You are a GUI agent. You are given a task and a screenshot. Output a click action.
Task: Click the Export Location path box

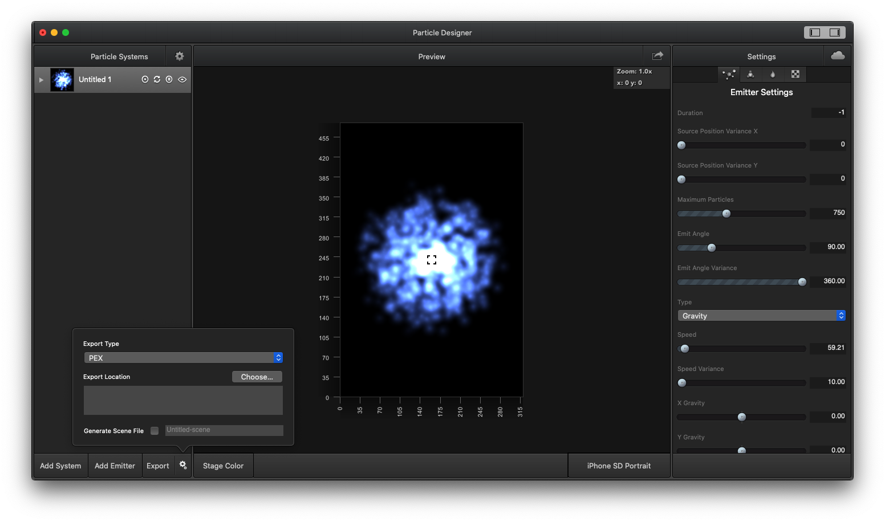tap(183, 400)
